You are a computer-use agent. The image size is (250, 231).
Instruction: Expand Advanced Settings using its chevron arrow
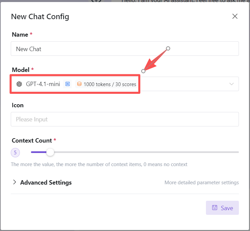pos(14,182)
